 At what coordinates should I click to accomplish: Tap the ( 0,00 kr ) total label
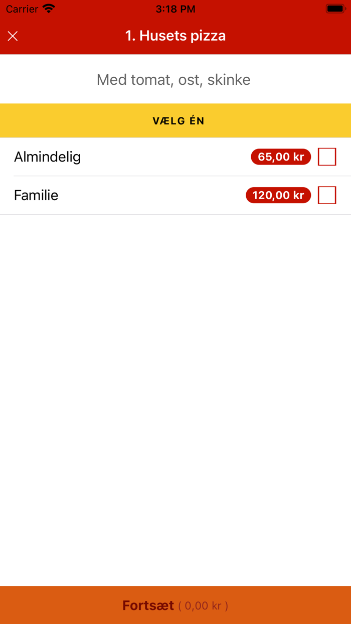(203, 605)
